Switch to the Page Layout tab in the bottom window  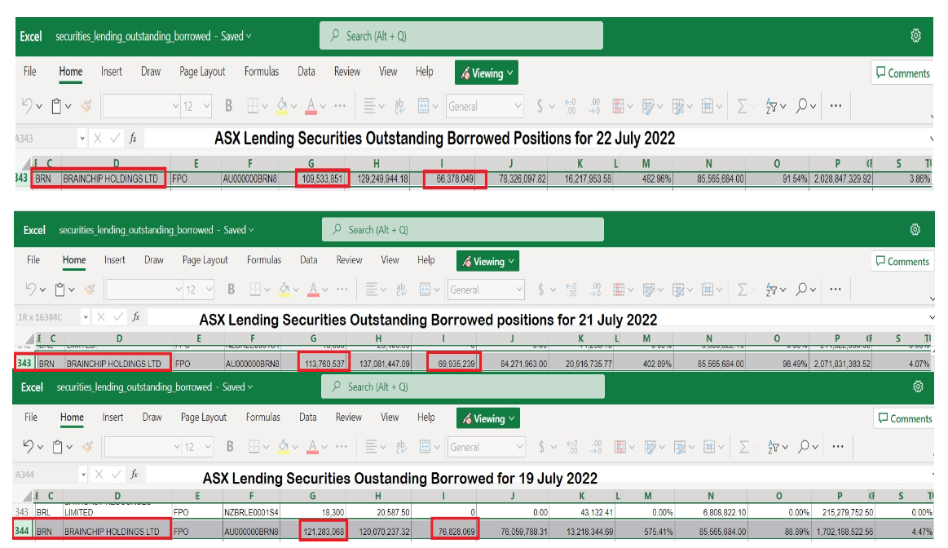point(204,417)
